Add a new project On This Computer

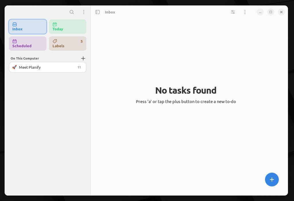83,58
